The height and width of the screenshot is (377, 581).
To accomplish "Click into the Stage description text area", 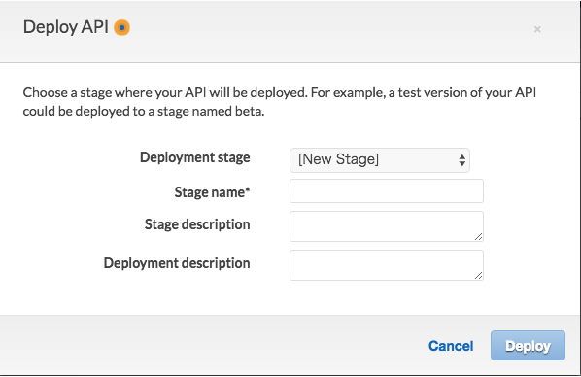I will pos(387,226).
